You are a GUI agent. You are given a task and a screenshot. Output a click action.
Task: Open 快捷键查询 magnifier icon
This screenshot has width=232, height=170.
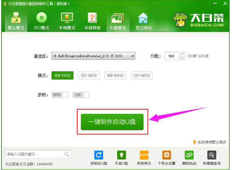click(212, 155)
